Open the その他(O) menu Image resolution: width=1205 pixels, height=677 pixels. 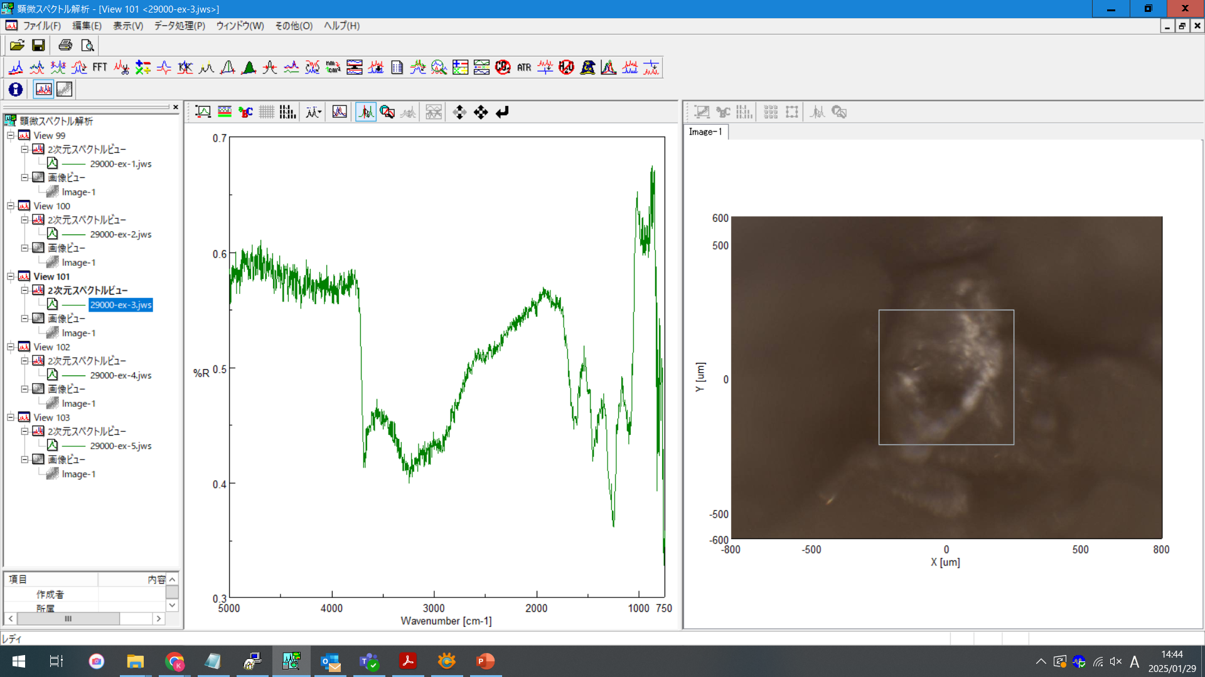point(294,26)
